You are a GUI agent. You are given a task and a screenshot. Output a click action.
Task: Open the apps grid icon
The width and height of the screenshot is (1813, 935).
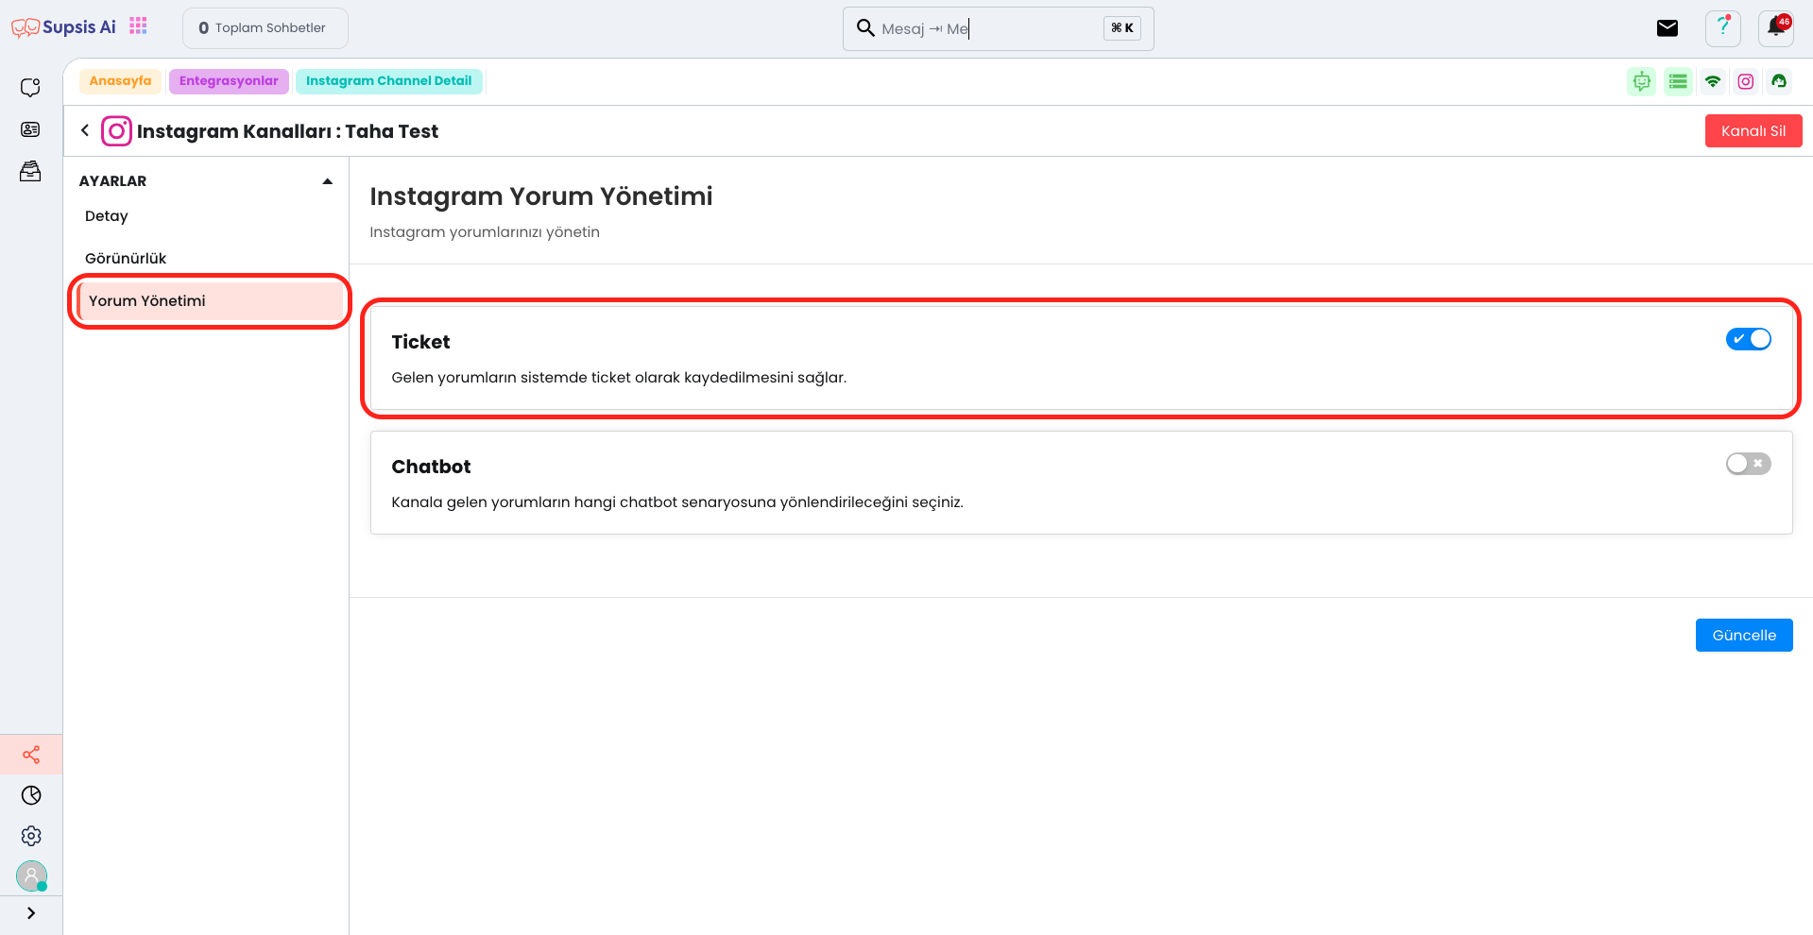(139, 25)
